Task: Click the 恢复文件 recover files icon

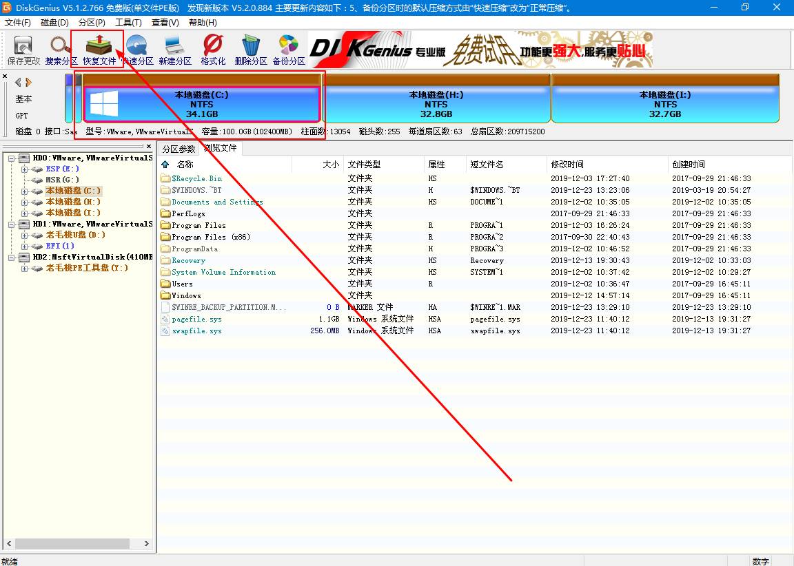Action: [x=99, y=50]
